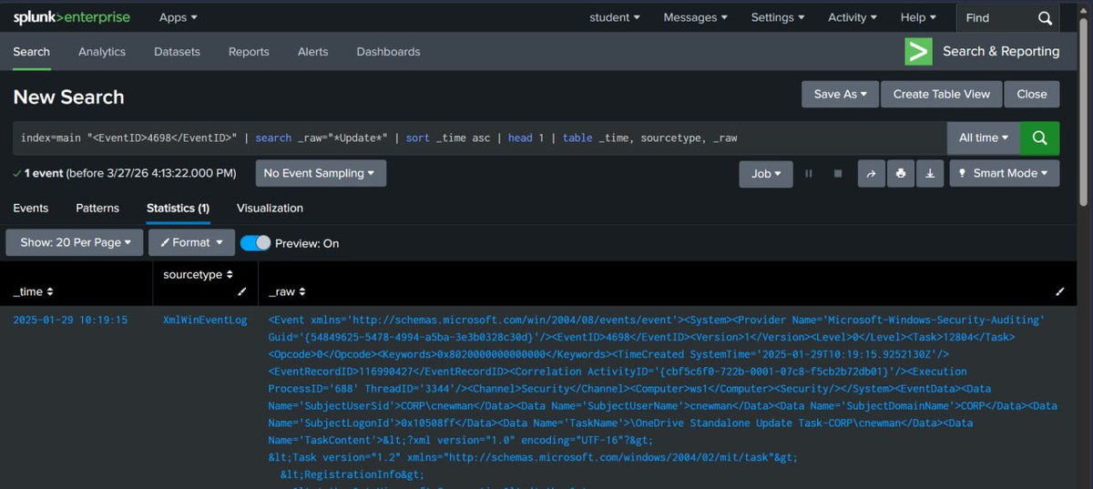Open the Apps dropdown menu
This screenshot has height=489, width=1093.
click(x=178, y=17)
